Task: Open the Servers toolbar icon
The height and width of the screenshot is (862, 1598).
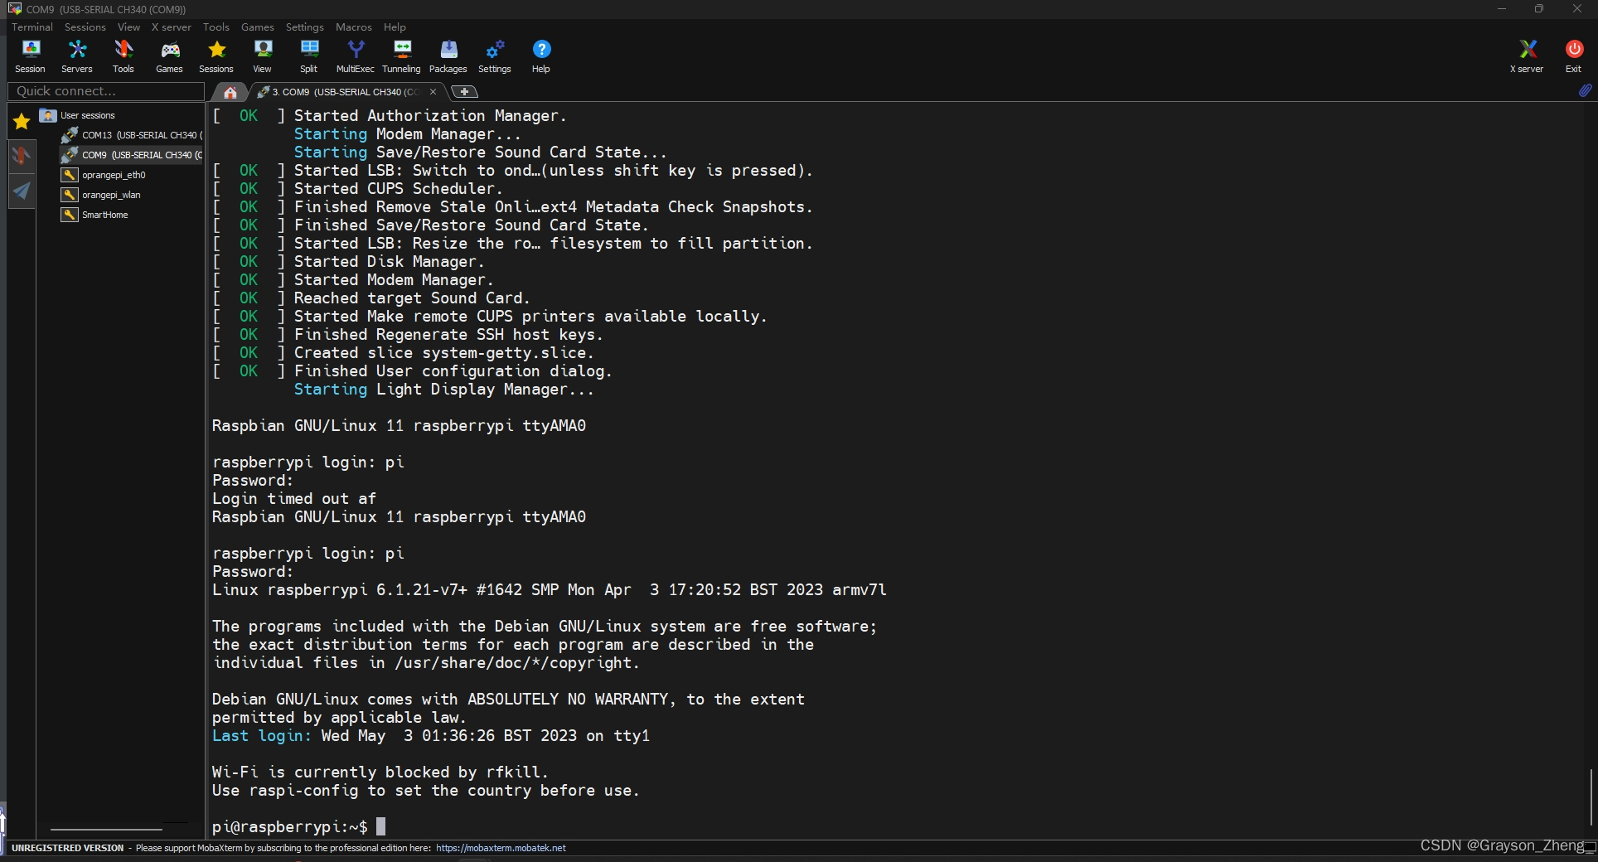Action: [77, 56]
